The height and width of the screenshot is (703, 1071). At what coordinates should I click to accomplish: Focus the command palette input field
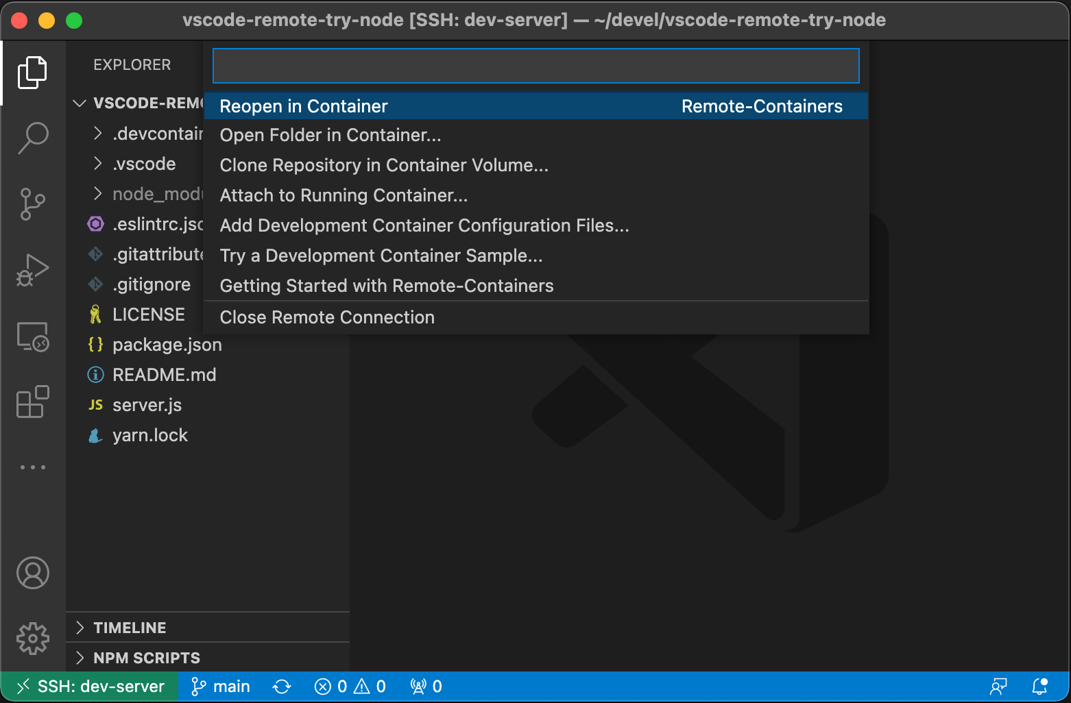coord(535,66)
